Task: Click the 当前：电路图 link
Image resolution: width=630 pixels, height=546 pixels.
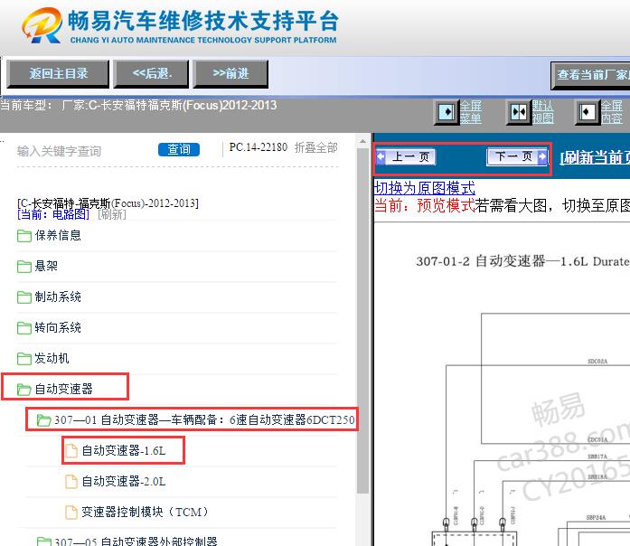Action: 53,214
